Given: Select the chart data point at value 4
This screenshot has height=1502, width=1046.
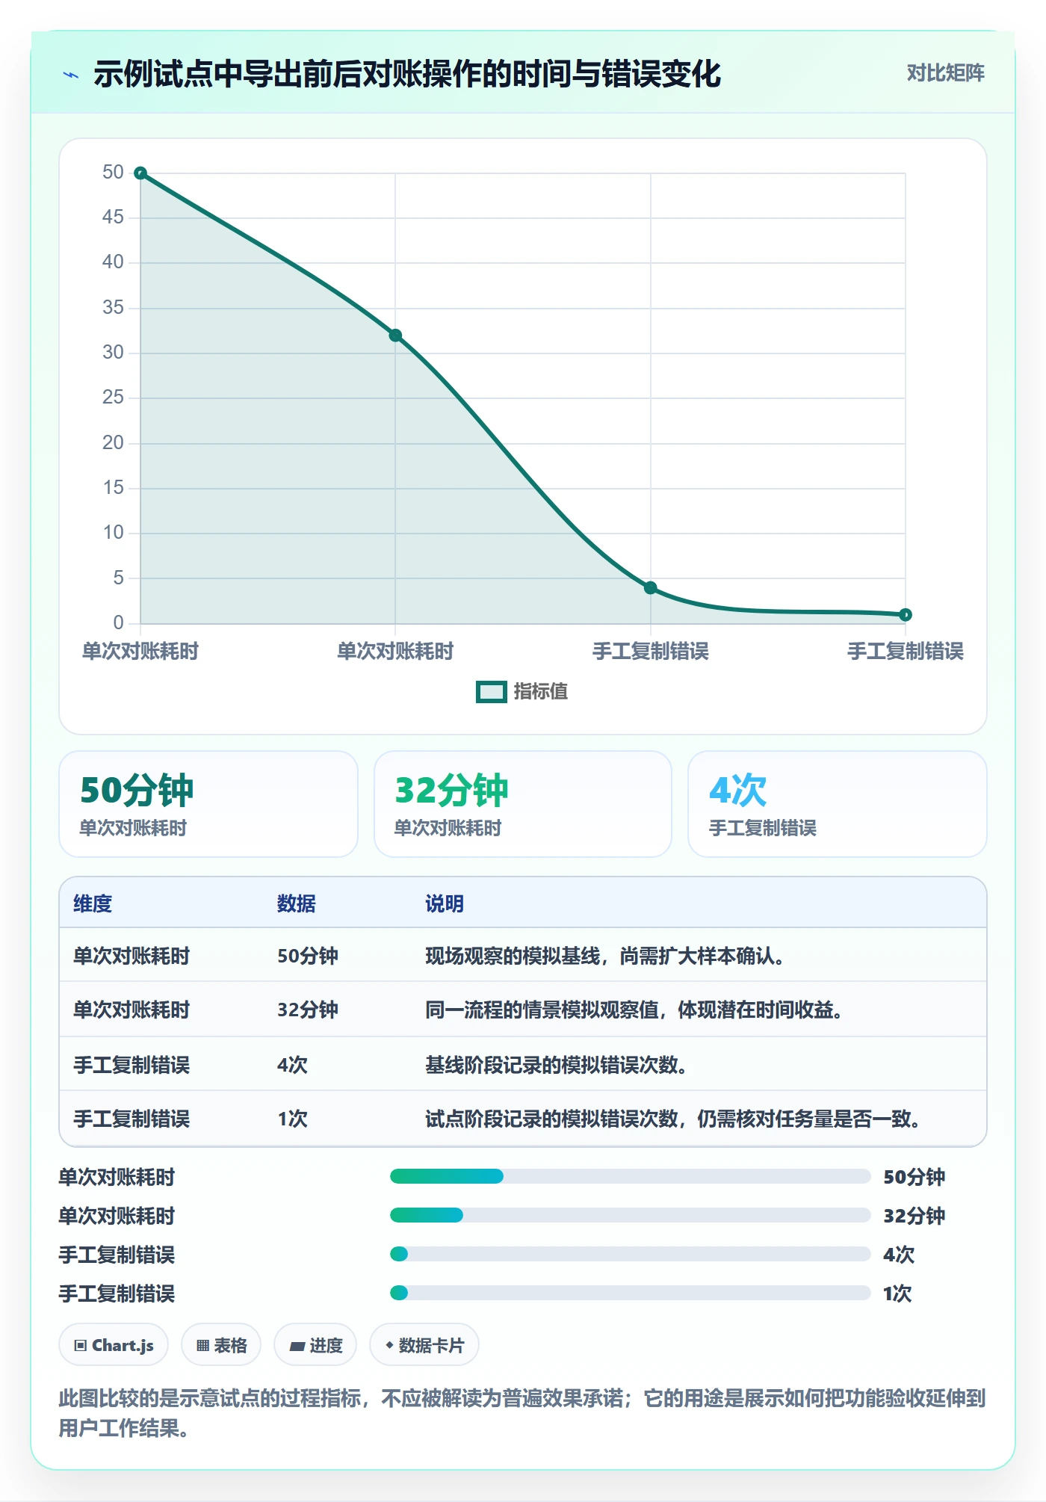Looking at the screenshot, I should click(651, 588).
